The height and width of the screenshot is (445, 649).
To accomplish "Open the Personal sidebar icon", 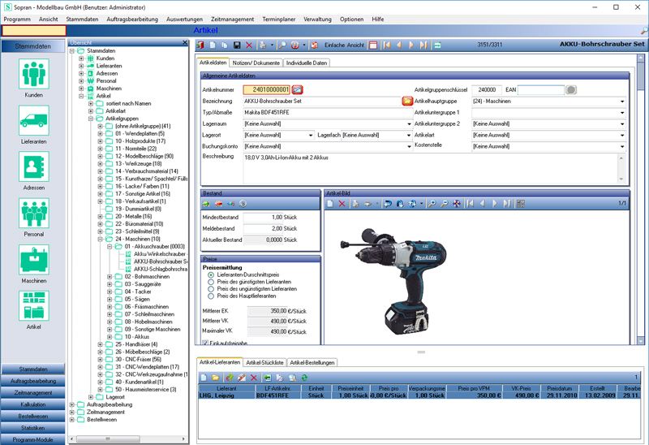I will (33, 213).
